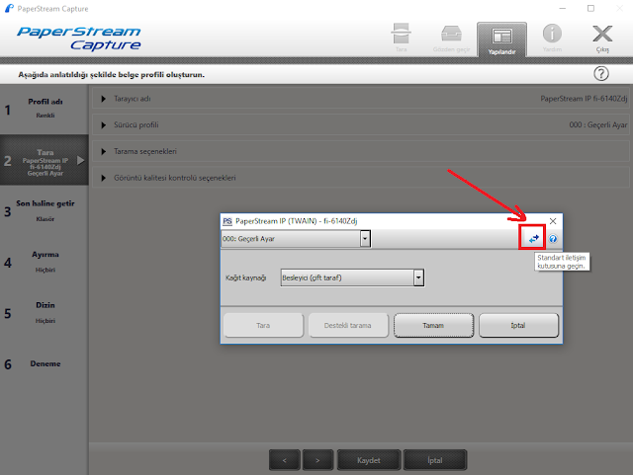Open step 4 Ayırma
Screen dimensions: 633x475
coord(44,262)
